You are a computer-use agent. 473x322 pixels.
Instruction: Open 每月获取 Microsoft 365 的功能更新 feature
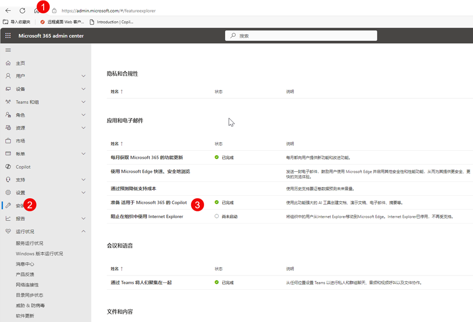[147, 158]
